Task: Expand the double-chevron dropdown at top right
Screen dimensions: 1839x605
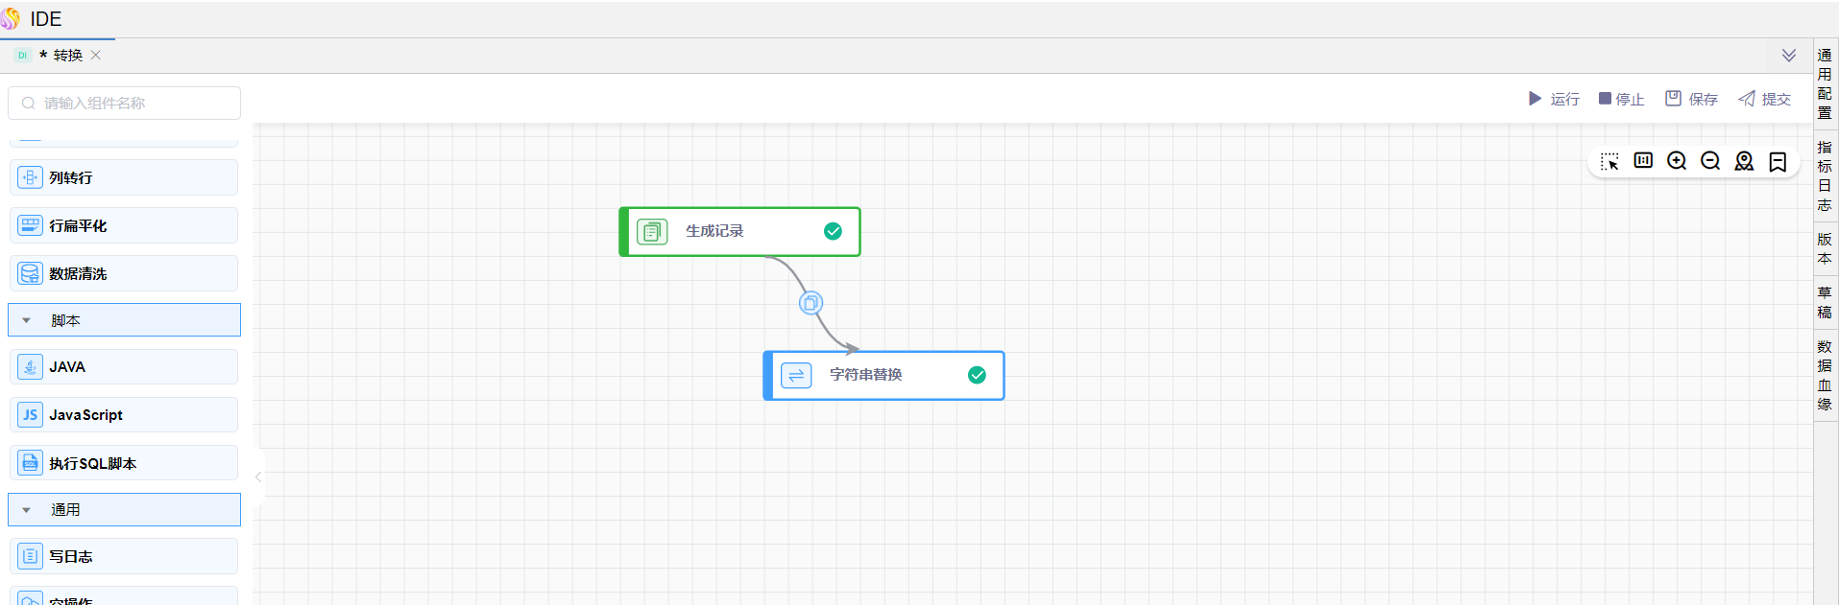Action: [x=1789, y=56]
